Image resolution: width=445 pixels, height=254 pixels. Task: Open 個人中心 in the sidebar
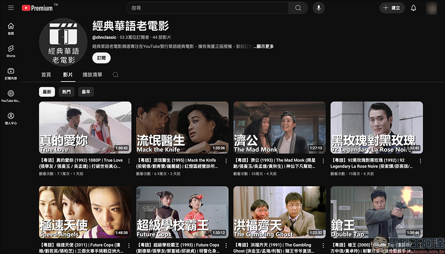click(11, 119)
